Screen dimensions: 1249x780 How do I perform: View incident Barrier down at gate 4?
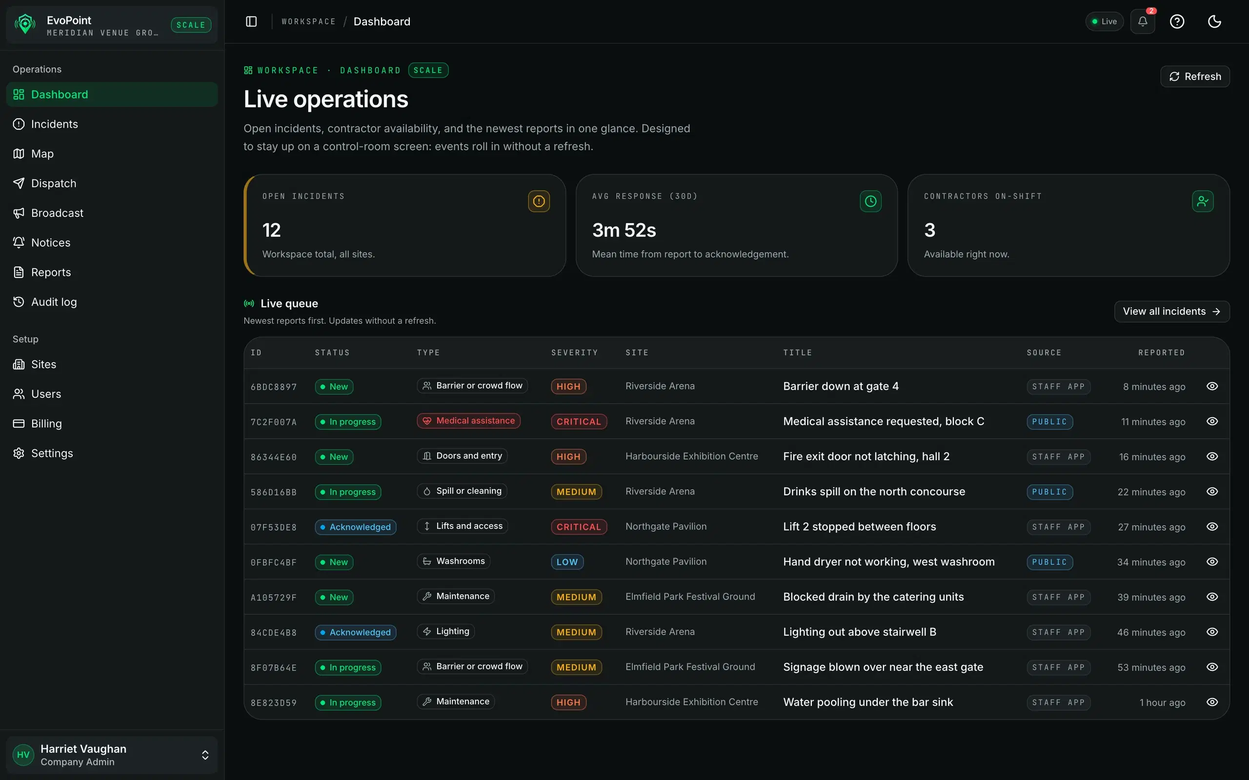click(1212, 387)
